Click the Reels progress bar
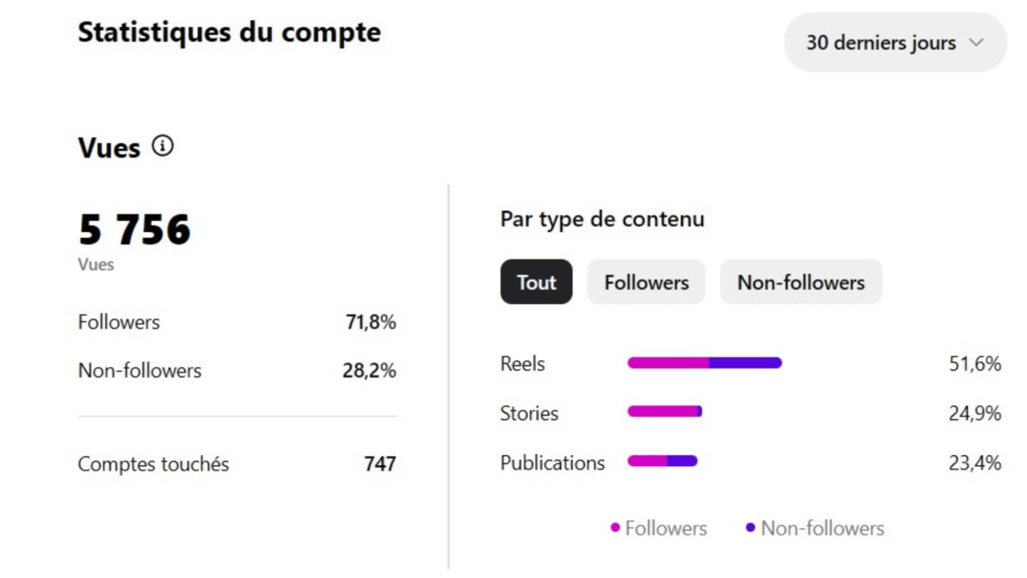This screenshot has height=578, width=1027. (704, 363)
